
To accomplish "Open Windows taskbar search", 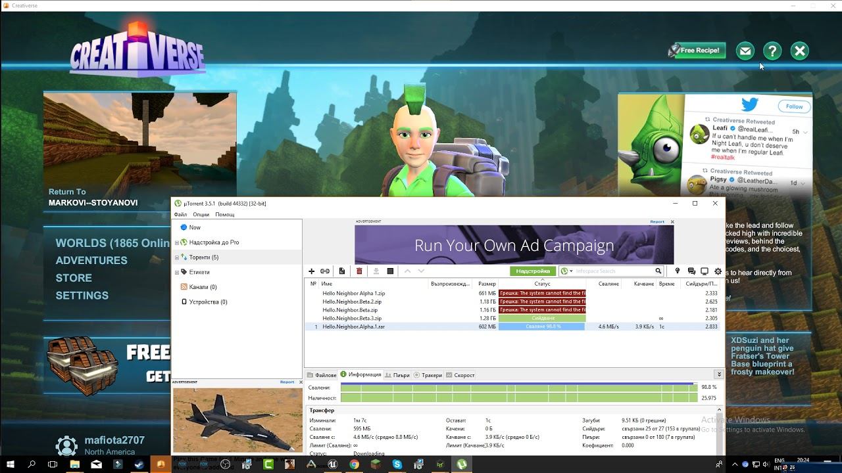I will pyautogui.click(x=32, y=464).
